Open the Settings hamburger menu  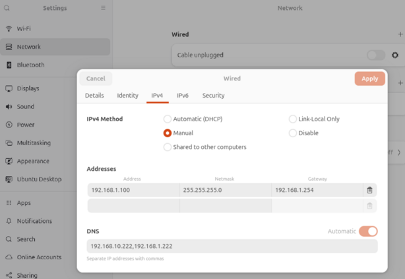tap(103, 8)
